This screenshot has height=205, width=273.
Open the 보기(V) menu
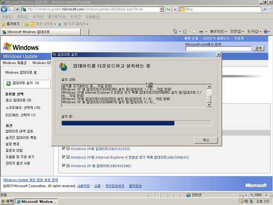pos(38,17)
